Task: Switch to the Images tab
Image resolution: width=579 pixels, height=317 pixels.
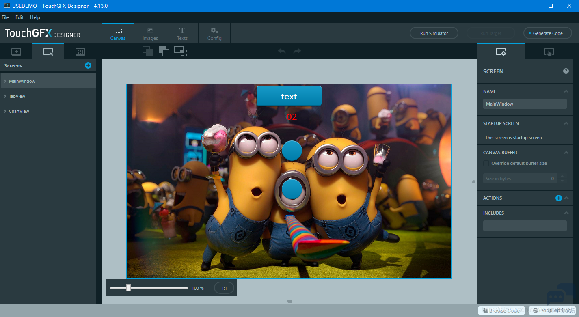Action: coord(150,33)
